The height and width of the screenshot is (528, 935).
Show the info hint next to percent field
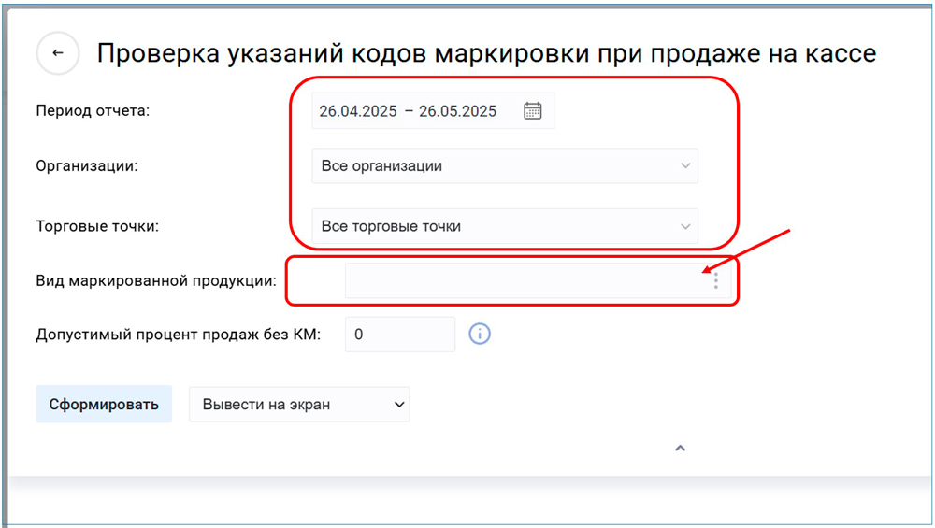click(480, 334)
